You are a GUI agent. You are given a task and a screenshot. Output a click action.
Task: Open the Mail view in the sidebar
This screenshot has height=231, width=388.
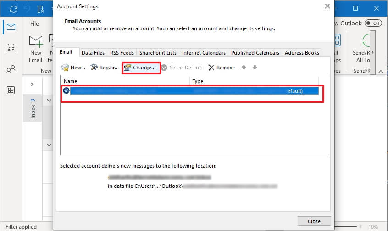[x=11, y=27]
